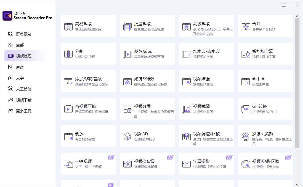Click the scrollbar up arrow
The image size is (303, 187).
tap(297, 16)
